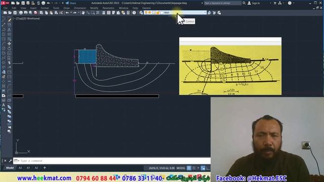Expand the Undo history dropdown arrow

[x=71, y=13]
